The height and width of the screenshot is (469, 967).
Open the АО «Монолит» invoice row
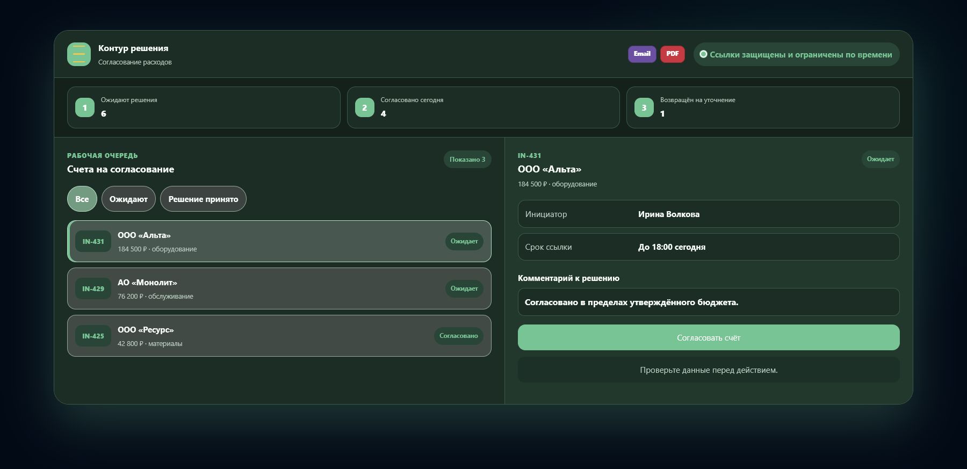(279, 288)
